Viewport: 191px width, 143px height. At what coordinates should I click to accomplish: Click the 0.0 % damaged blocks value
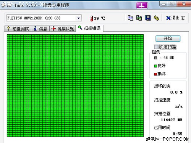[x=176, y=92]
